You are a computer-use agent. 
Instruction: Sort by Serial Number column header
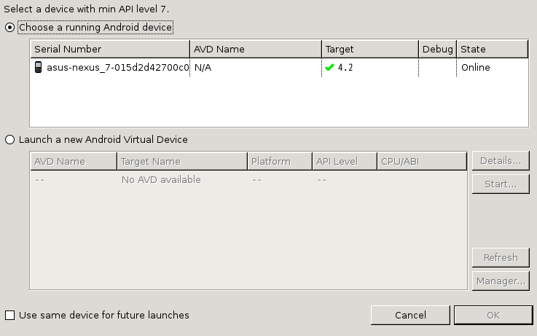(x=110, y=49)
